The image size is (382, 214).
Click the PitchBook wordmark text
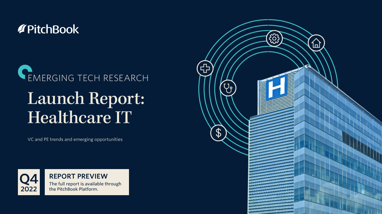click(53, 29)
